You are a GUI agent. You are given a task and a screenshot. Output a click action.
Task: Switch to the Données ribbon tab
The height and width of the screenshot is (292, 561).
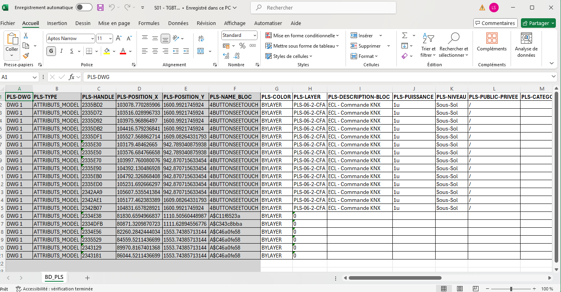point(178,23)
